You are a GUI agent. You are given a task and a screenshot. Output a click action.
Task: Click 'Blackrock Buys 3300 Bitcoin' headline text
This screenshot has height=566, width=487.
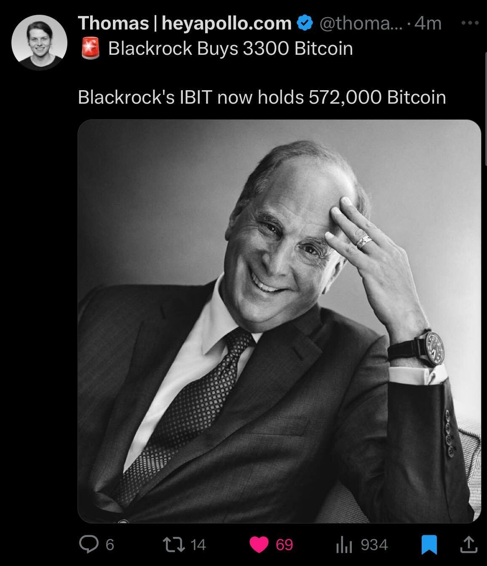click(x=230, y=48)
